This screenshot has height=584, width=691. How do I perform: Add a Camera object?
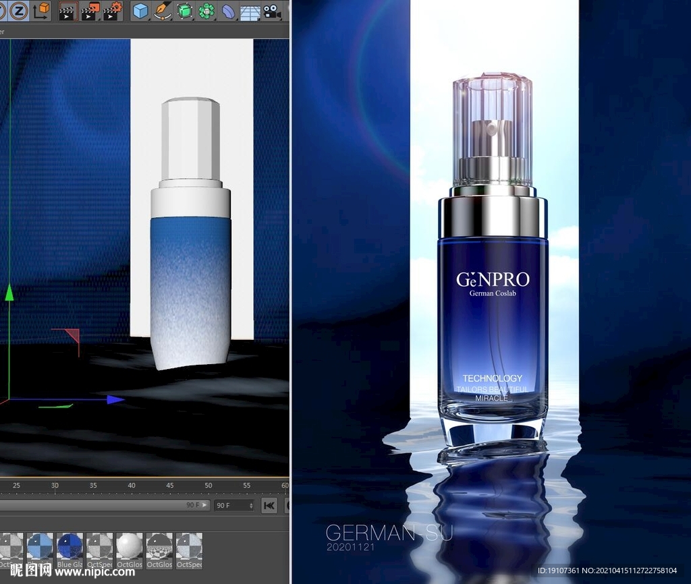(x=272, y=11)
